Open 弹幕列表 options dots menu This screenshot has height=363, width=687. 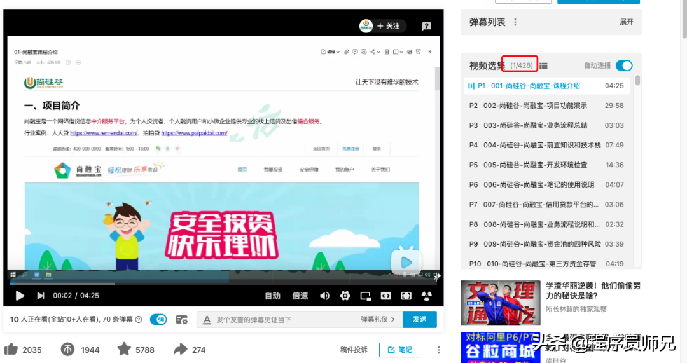click(515, 22)
